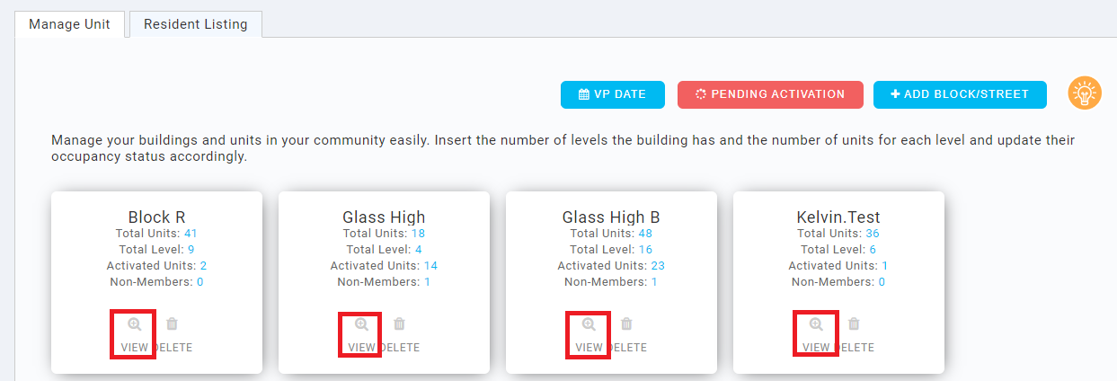Click the magnifier View icon for Block R
The width and height of the screenshot is (1117, 381).
coord(135,324)
